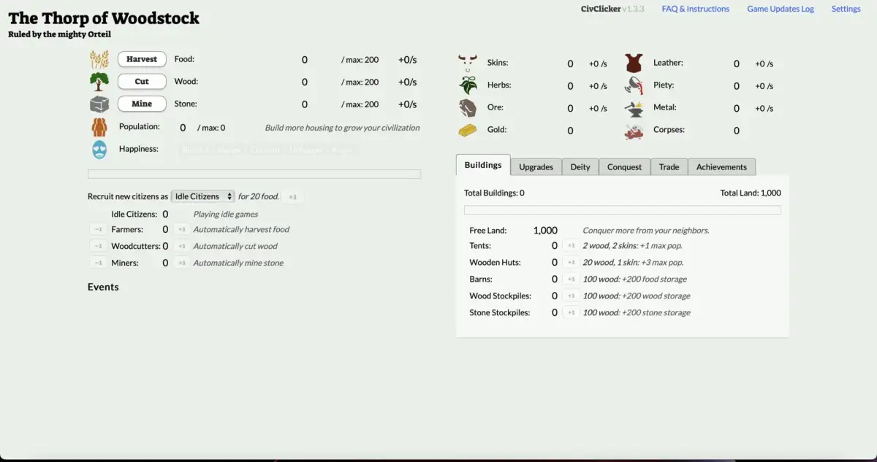The height and width of the screenshot is (462, 877).
Task: Click the anvil Metal icon
Action: coord(634,108)
